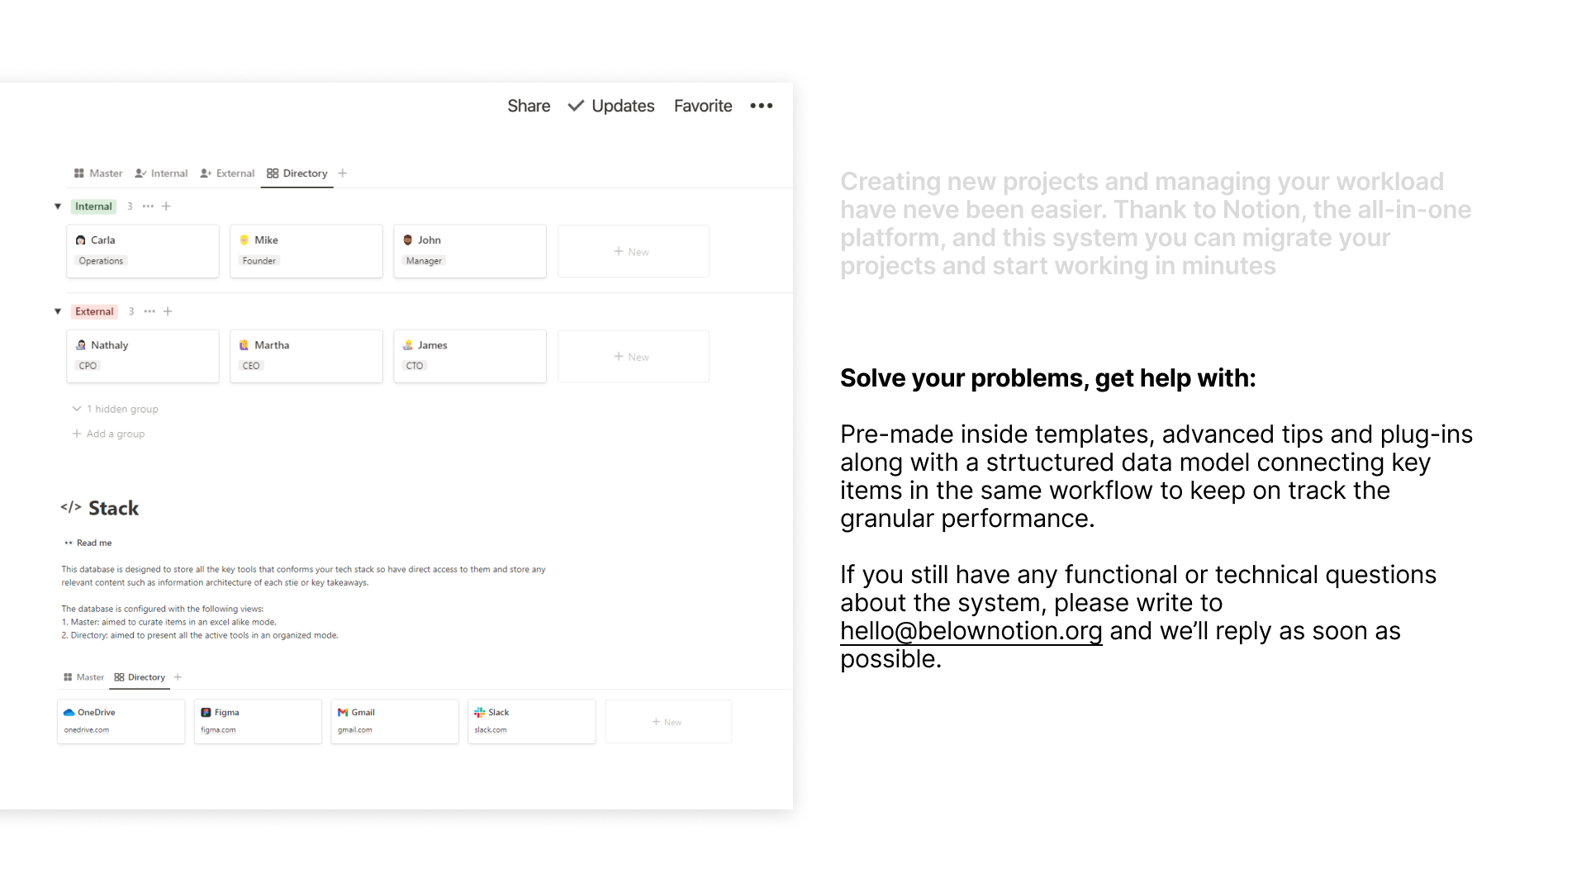Click the Stack heading
Image resolution: width=1586 pixels, height=892 pixels.
click(x=113, y=508)
